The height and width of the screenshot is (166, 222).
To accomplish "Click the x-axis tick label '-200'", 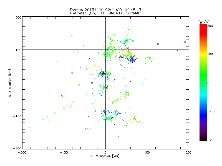I will [x=22, y=152].
